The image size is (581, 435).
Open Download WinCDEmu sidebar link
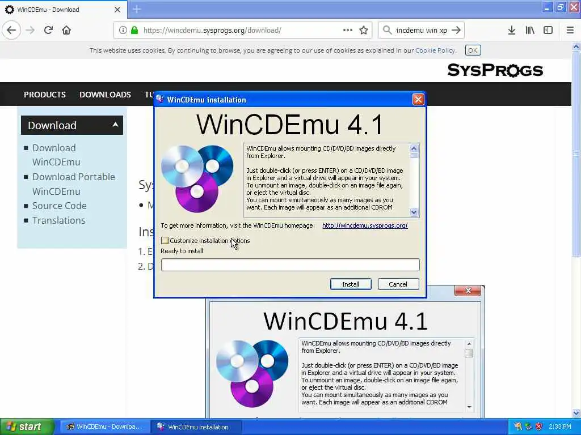[x=56, y=155]
